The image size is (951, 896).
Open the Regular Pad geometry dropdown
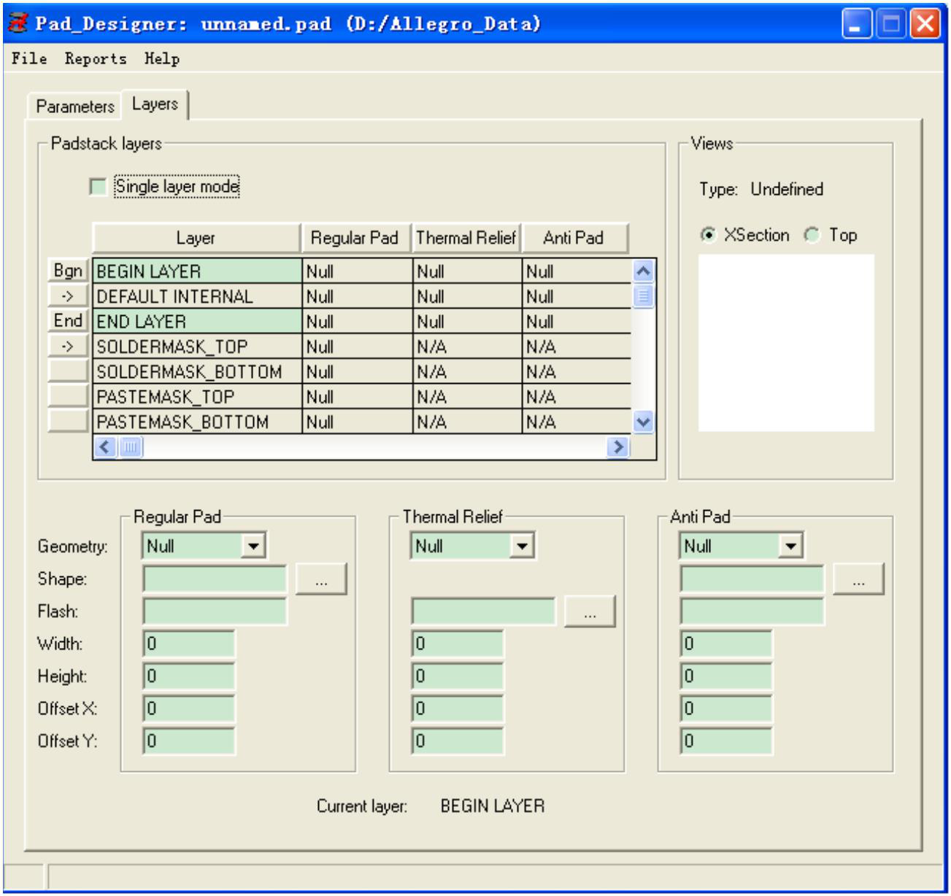[x=253, y=546]
